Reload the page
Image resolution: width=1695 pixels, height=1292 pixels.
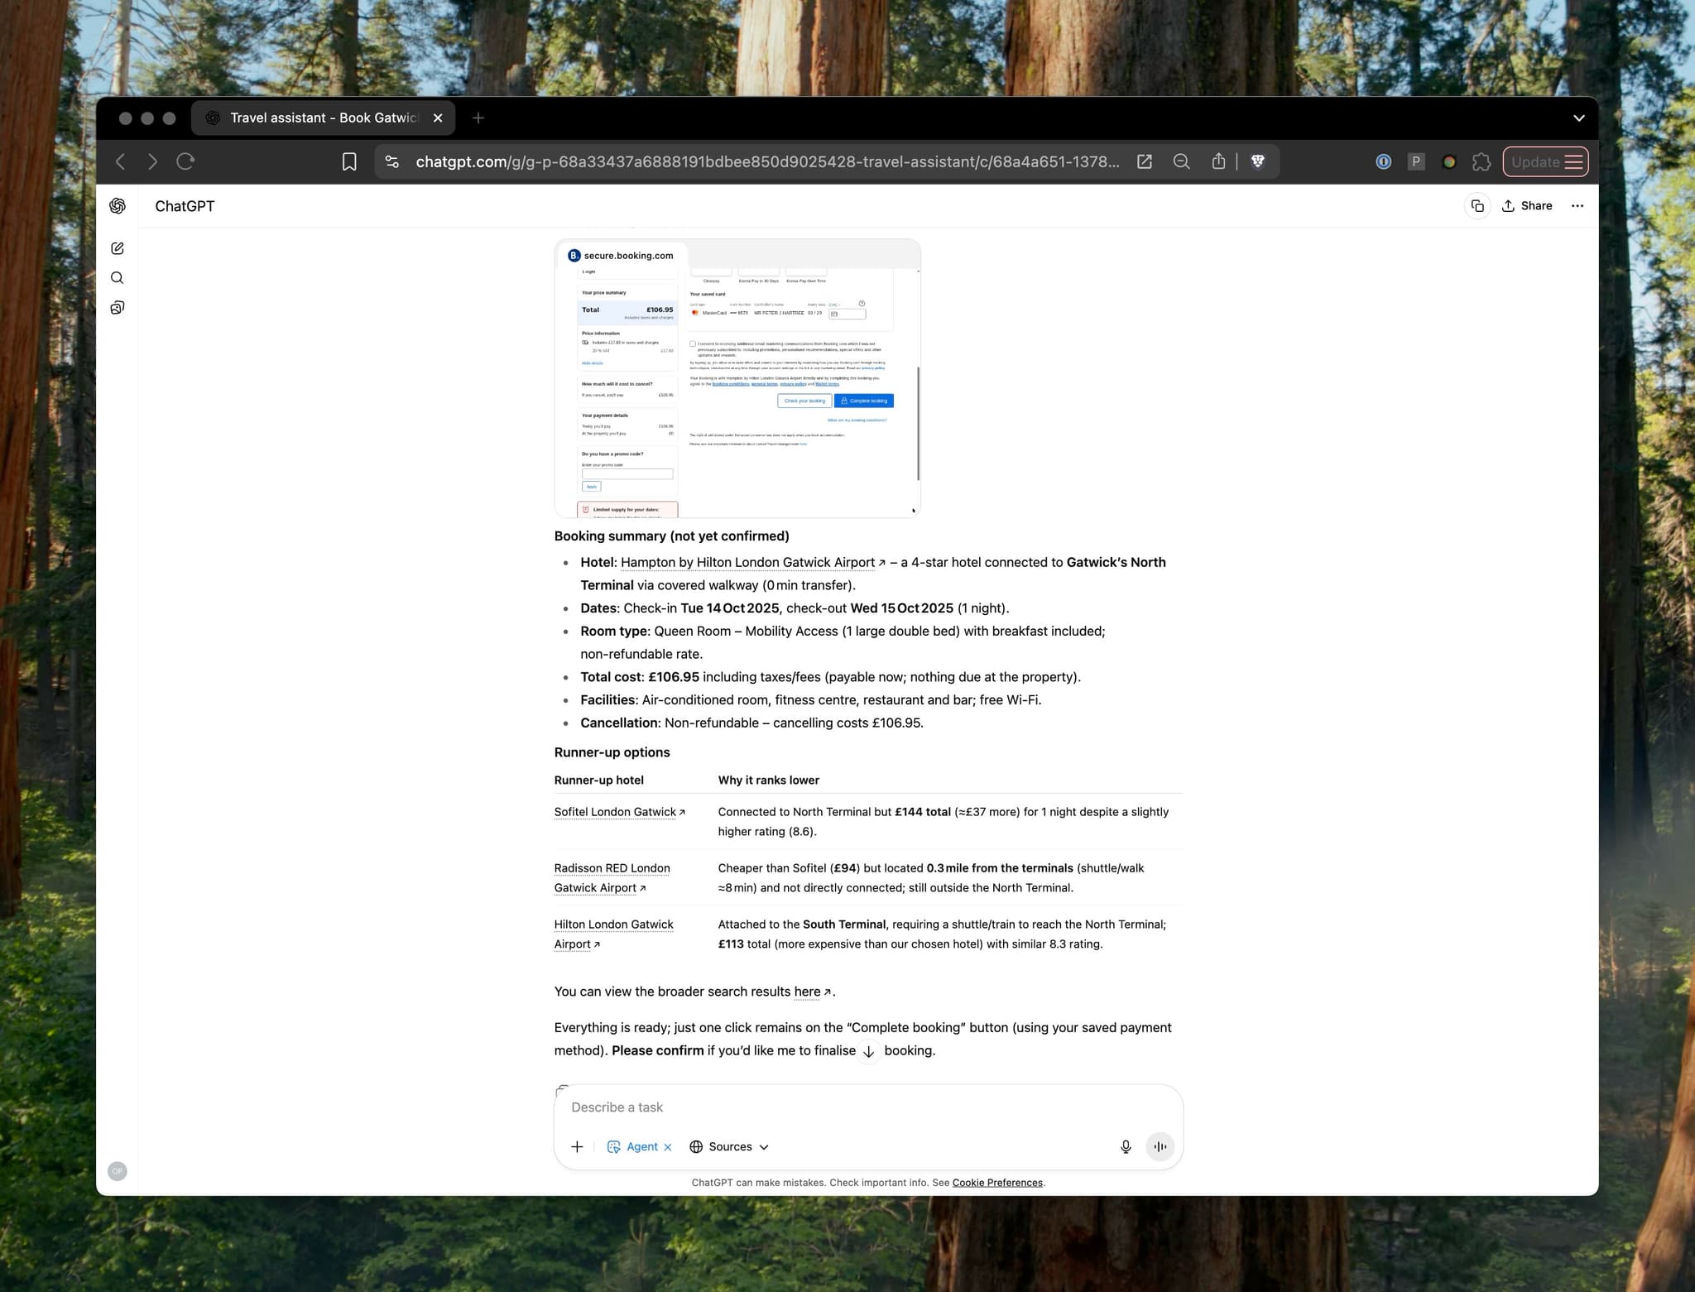(x=185, y=161)
